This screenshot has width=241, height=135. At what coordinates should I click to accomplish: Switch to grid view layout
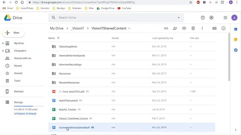214,28
